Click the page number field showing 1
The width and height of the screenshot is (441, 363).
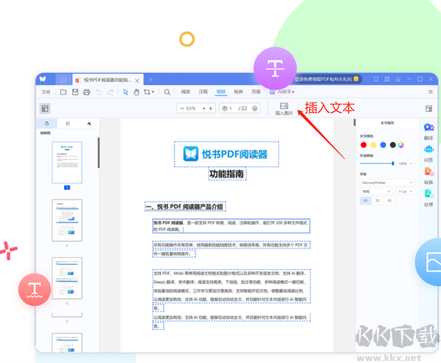231,109
